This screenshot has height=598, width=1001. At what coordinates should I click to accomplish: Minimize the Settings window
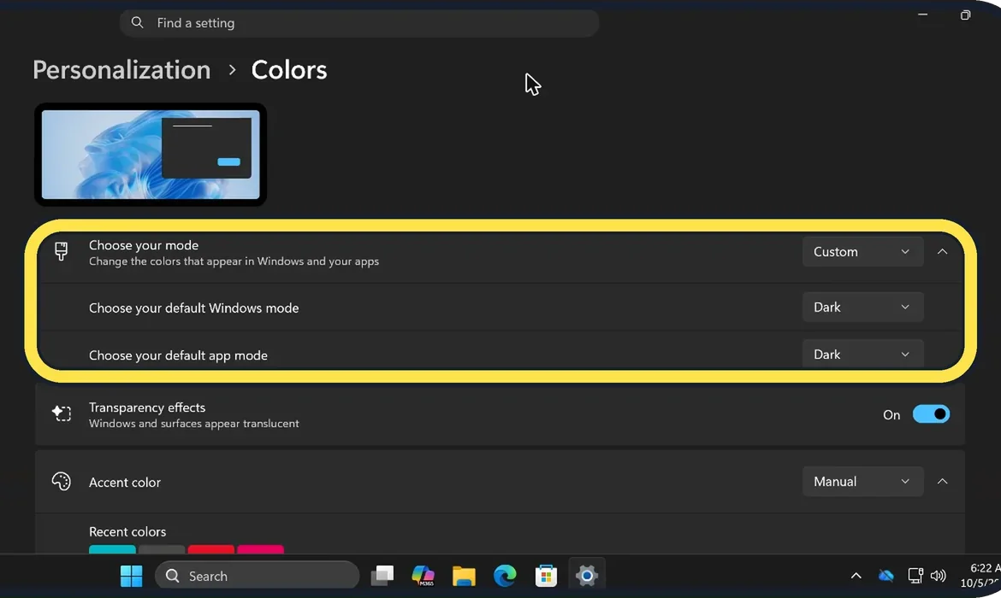point(922,15)
